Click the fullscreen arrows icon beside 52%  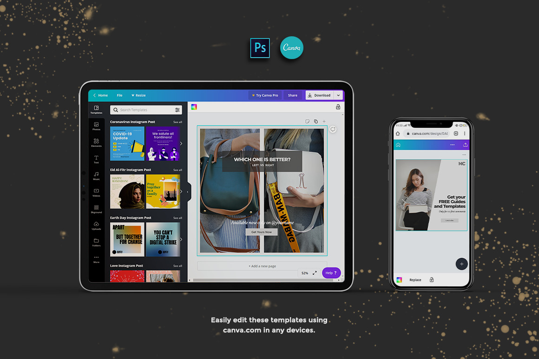[315, 273]
